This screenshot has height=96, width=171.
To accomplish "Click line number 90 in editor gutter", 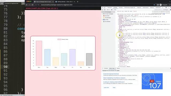I will coord(5,67).
